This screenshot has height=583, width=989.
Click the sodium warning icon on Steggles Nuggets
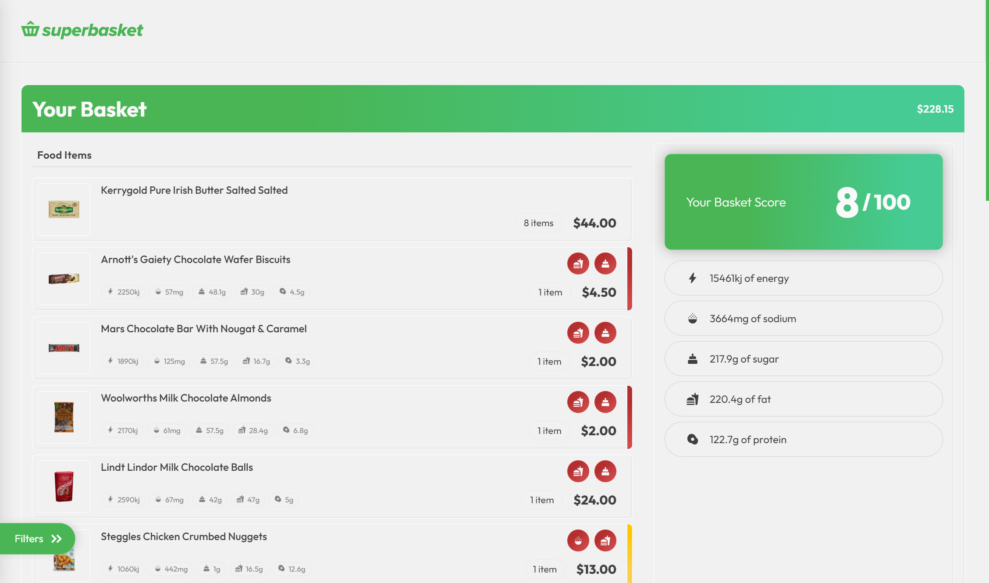578,540
